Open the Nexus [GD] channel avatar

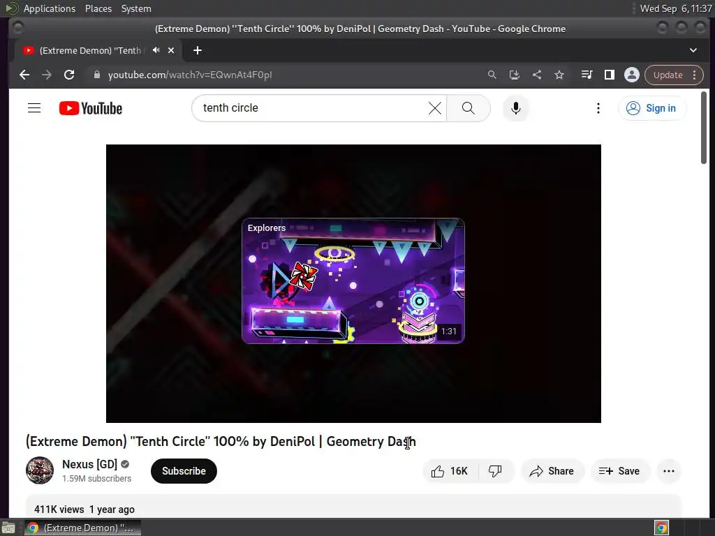click(40, 470)
